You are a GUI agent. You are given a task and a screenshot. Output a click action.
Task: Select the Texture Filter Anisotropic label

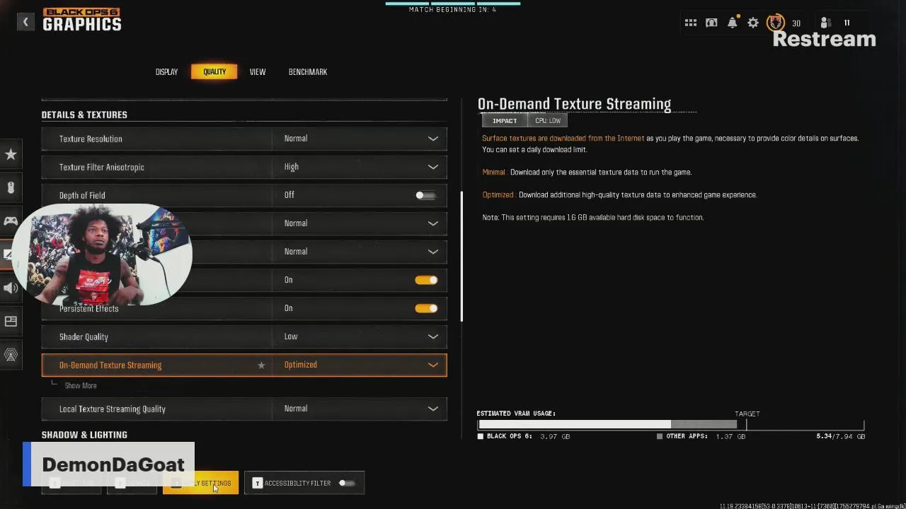[102, 168]
